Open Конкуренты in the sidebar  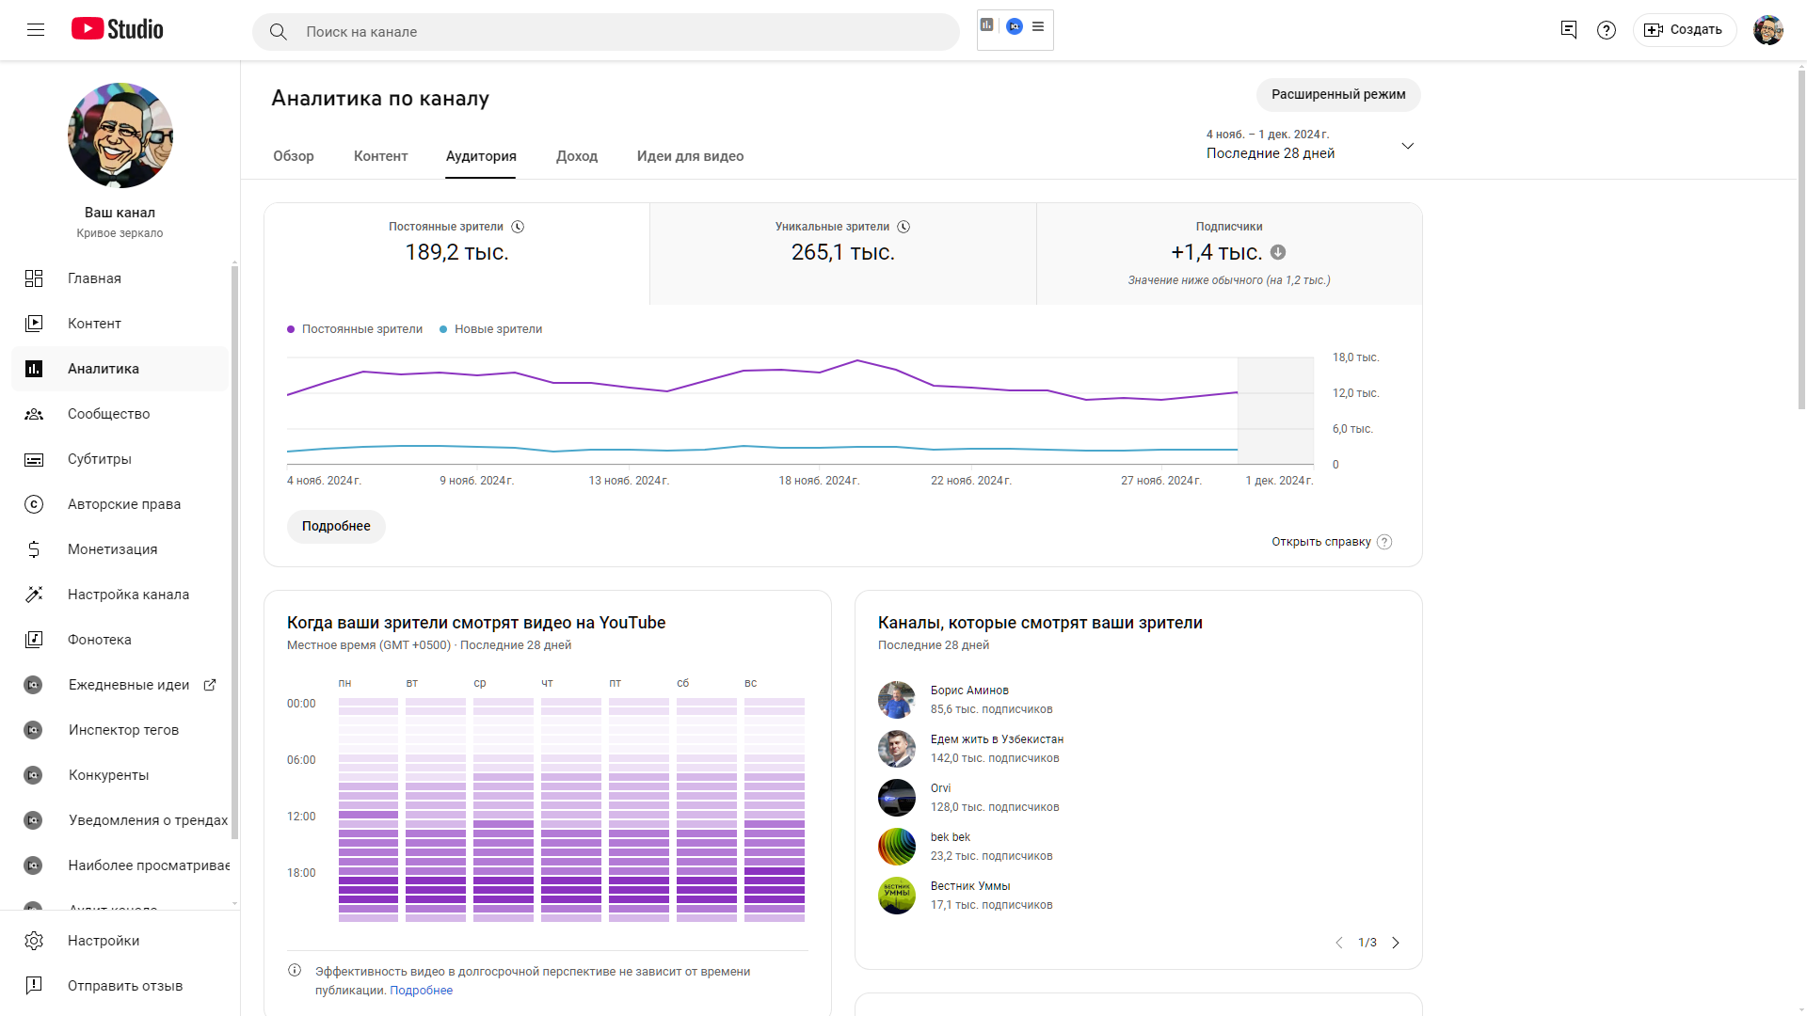(120, 775)
